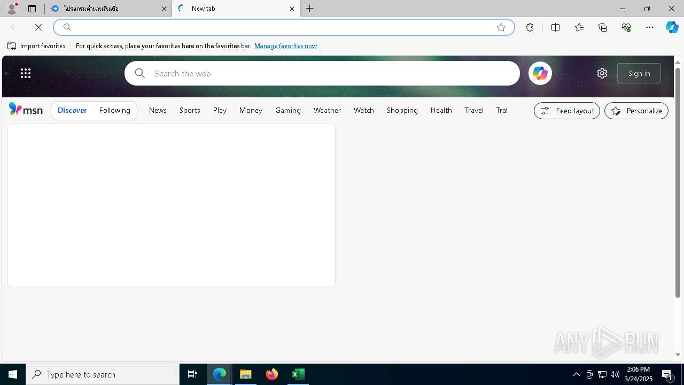
Task: Select the Following tab
Action: point(115,110)
